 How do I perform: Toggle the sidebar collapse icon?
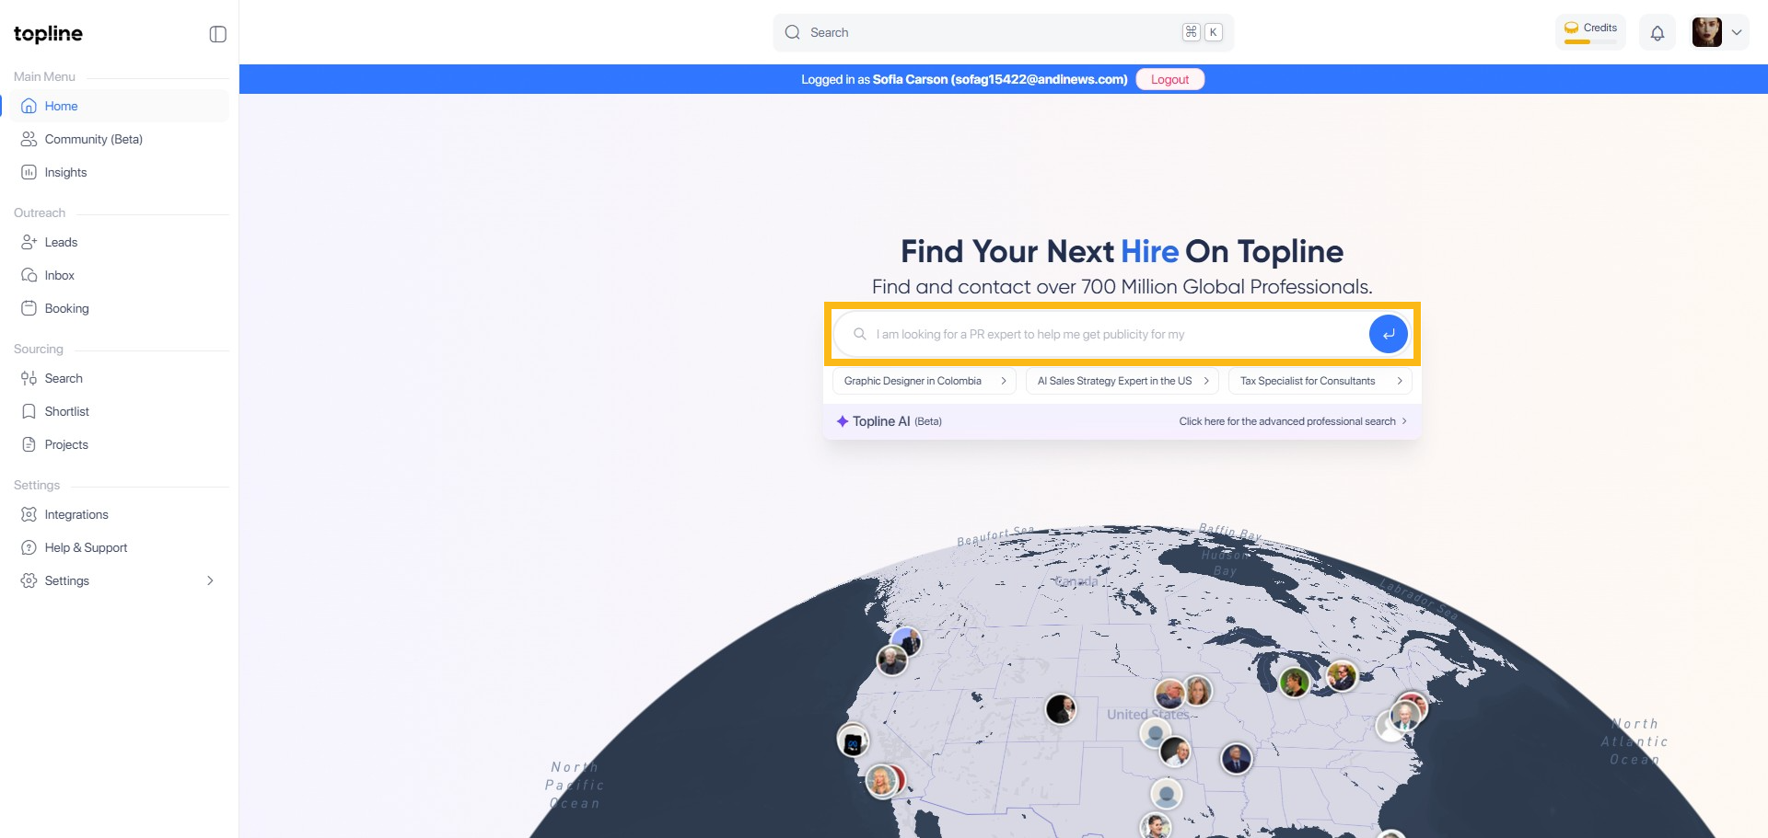[x=217, y=34]
